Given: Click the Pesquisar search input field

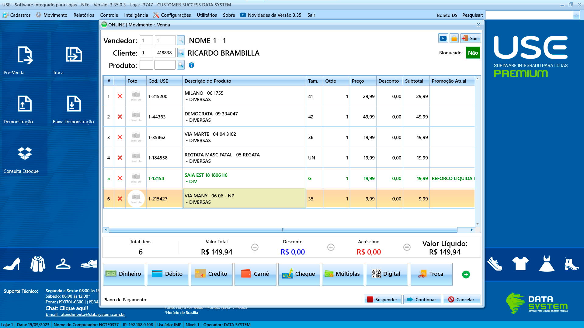Looking at the screenshot, I should pos(529,15).
